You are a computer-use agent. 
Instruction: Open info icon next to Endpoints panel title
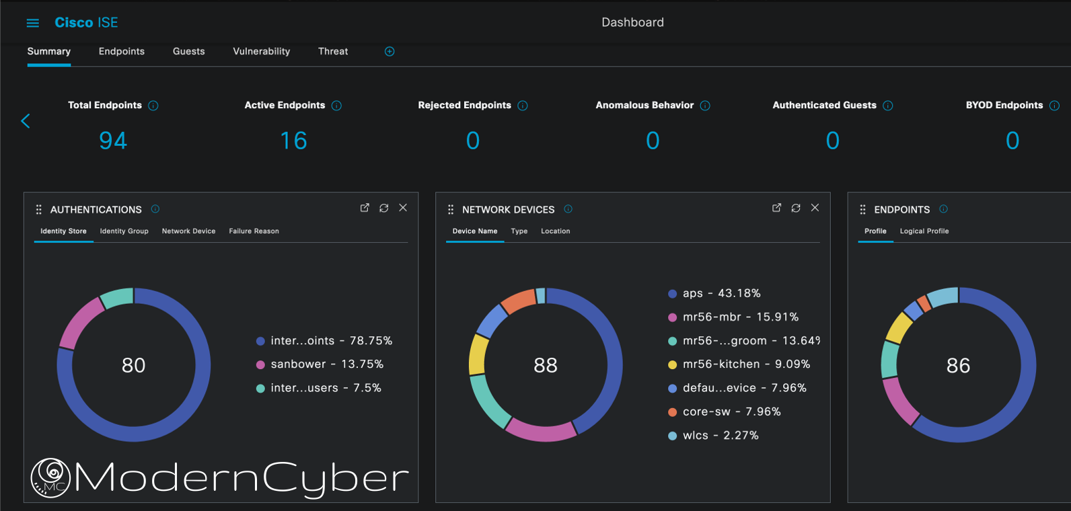tap(943, 209)
